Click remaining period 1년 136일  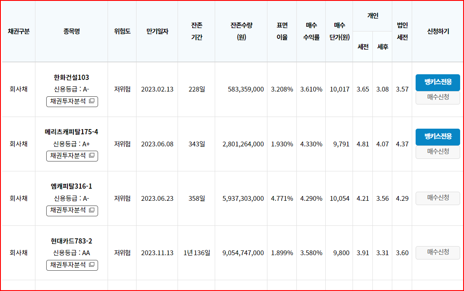(197, 253)
